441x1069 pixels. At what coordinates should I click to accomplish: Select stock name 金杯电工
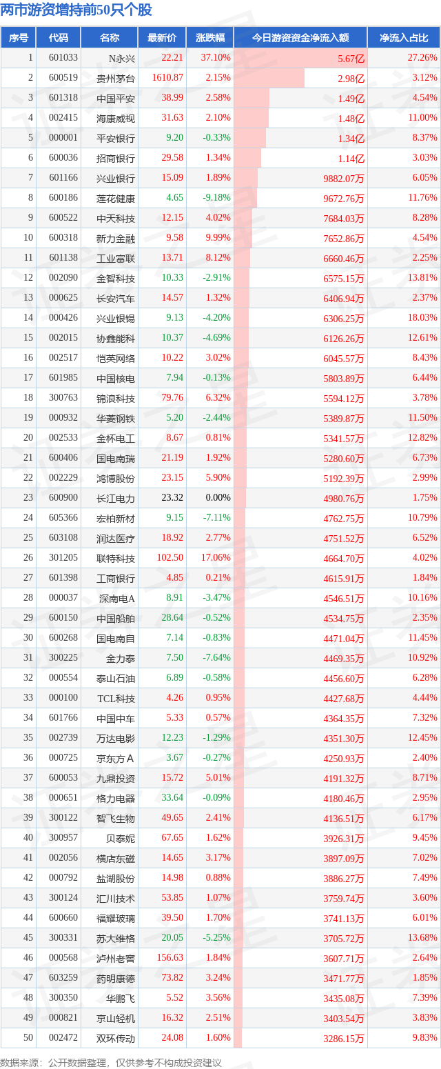pyautogui.click(x=116, y=439)
